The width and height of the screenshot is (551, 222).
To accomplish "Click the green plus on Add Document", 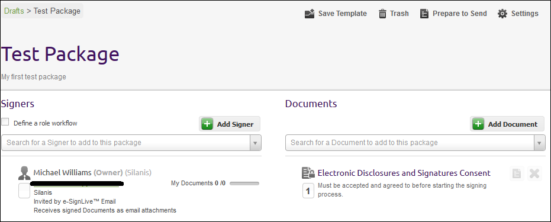I will (478, 124).
